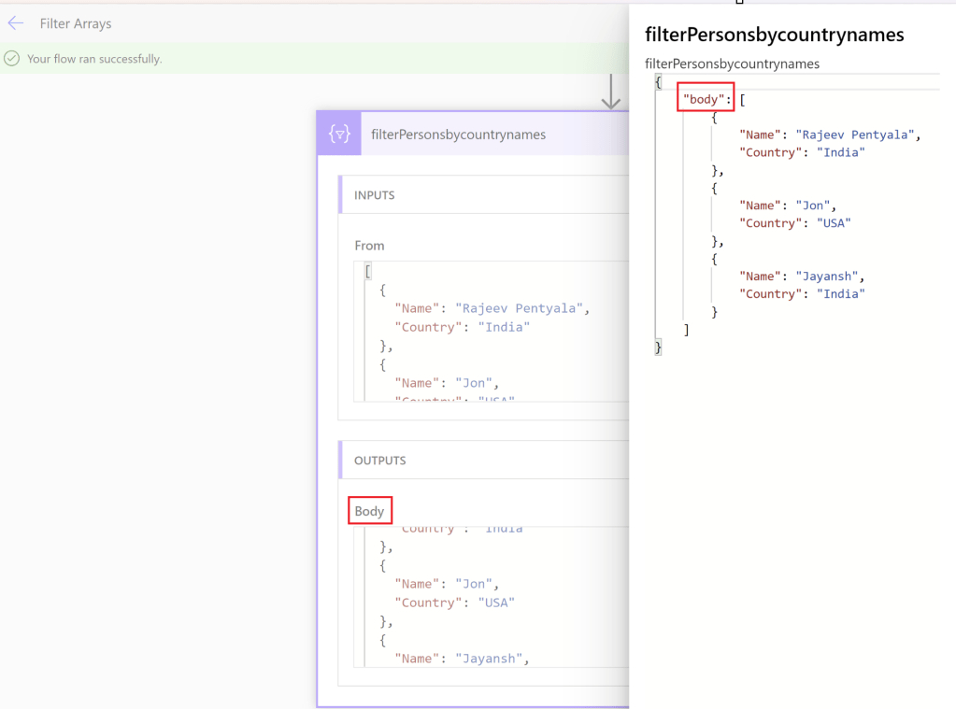Click "Jayansh" name value in OUTPUTS body
The width and height of the screenshot is (956, 709).
[x=491, y=659]
